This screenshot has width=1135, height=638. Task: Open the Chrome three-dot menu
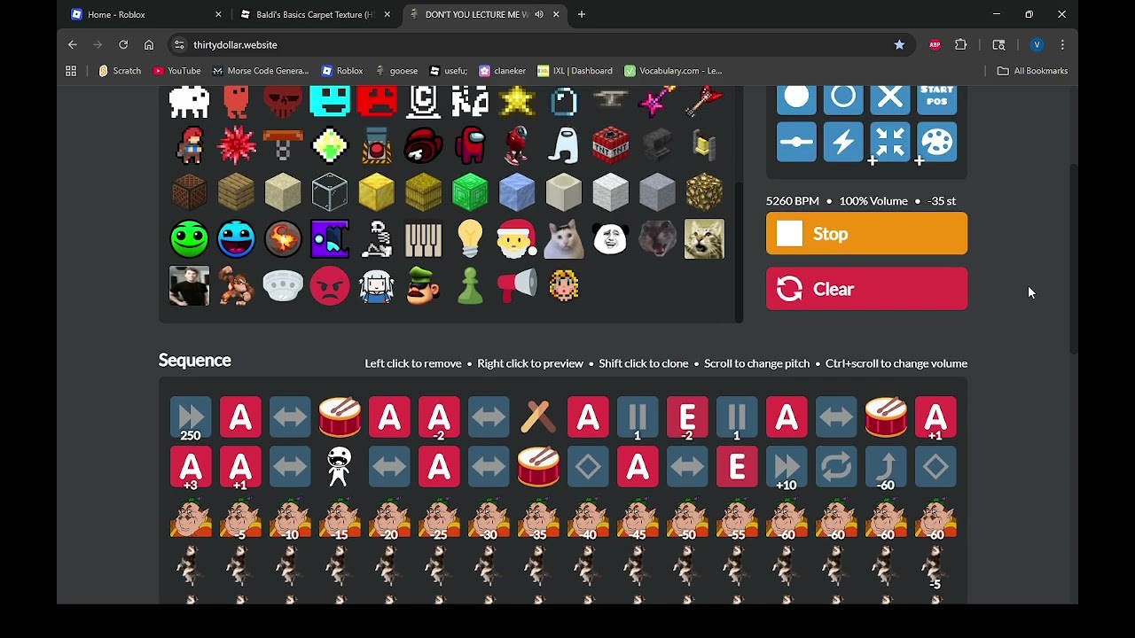[1062, 44]
